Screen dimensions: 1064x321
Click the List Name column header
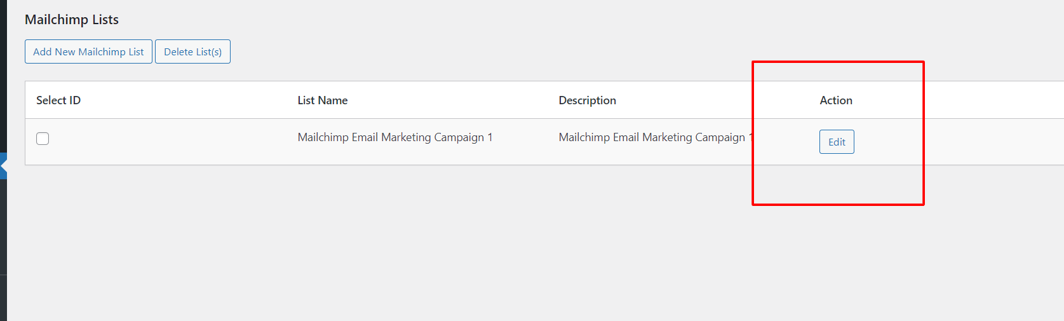click(323, 100)
